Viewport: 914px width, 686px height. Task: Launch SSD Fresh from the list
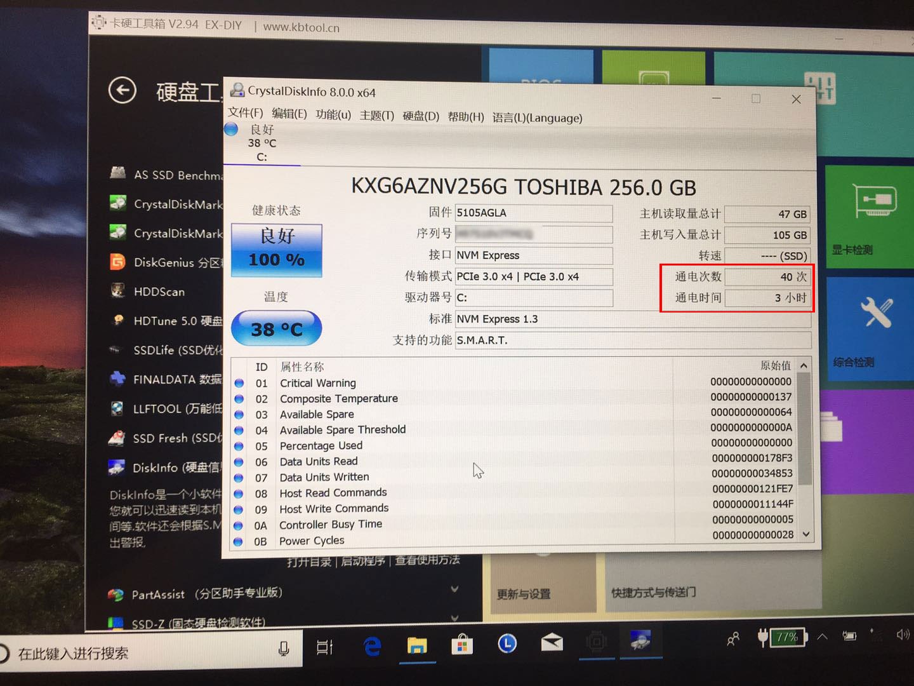166,438
